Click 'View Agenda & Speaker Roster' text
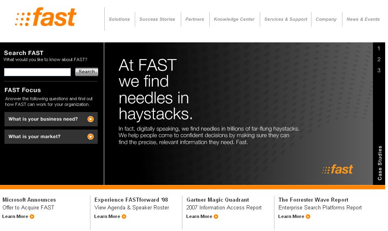The height and width of the screenshot is (231, 388). pyautogui.click(x=132, y=207)
